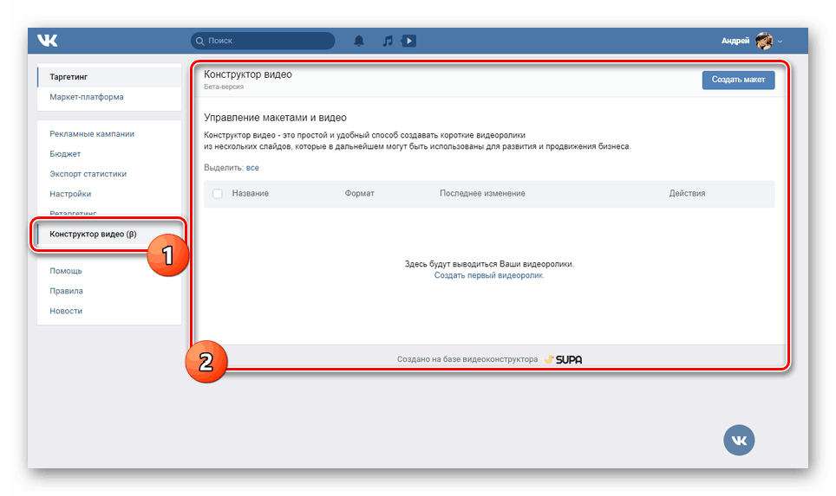Click Создать первый видеоролик link
The height and width of the screenshot is (496, 836).
489,275
